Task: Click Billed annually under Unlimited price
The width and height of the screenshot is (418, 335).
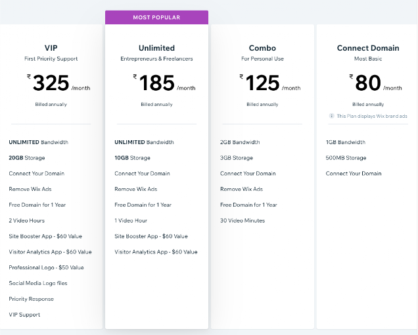Action: pos(156,105)
